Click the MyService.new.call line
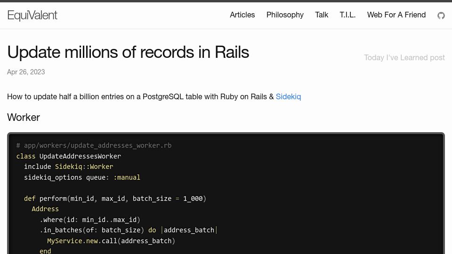The height and width of the screenshot is (254, 452). (x=111, y=240)
